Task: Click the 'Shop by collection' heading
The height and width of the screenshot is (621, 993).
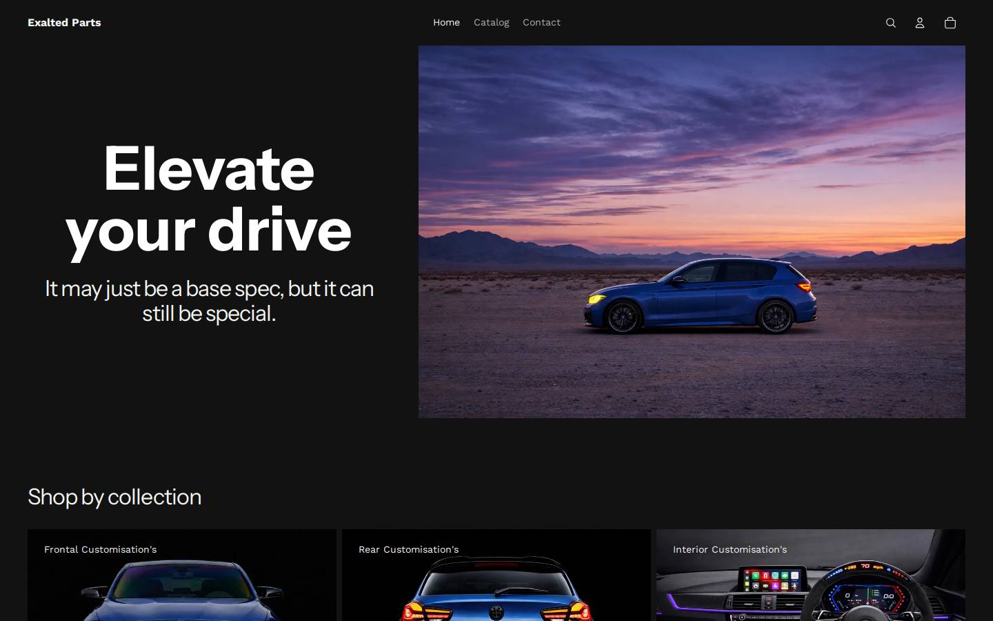Action: 114,497
